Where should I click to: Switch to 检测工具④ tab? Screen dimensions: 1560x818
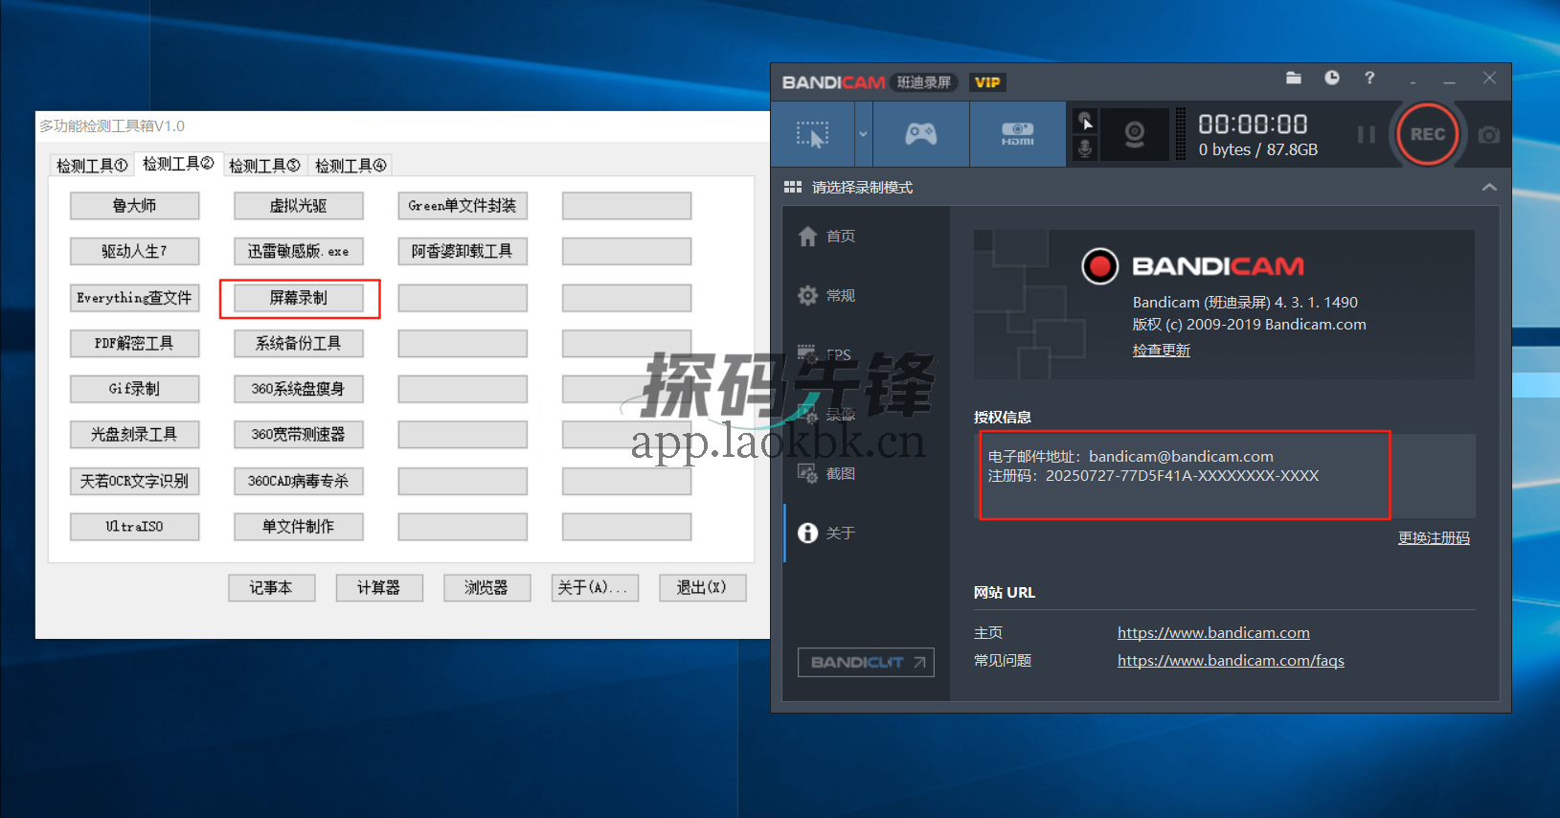point(350,165)
